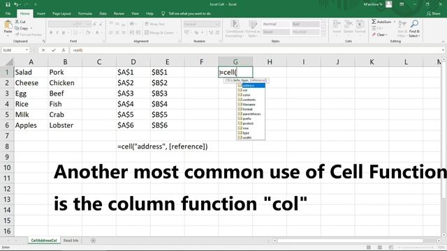
Task: Click the Select All corner triangle
Action: coord(9,61)
